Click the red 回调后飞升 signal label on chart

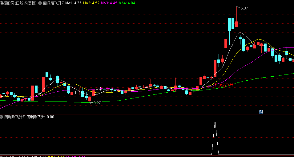click(224, 85)
